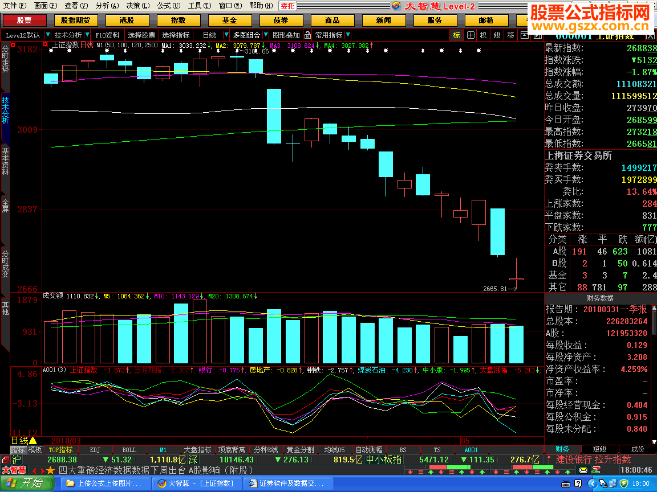Select the 股票 category button
This screenshot has width=657, height=492.
click(24, 20)
